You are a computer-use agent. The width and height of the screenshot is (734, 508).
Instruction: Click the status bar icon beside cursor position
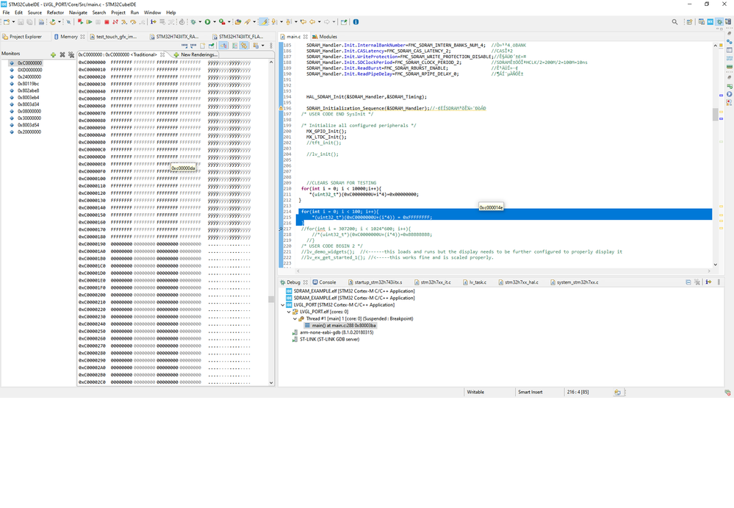coord(617,393)
